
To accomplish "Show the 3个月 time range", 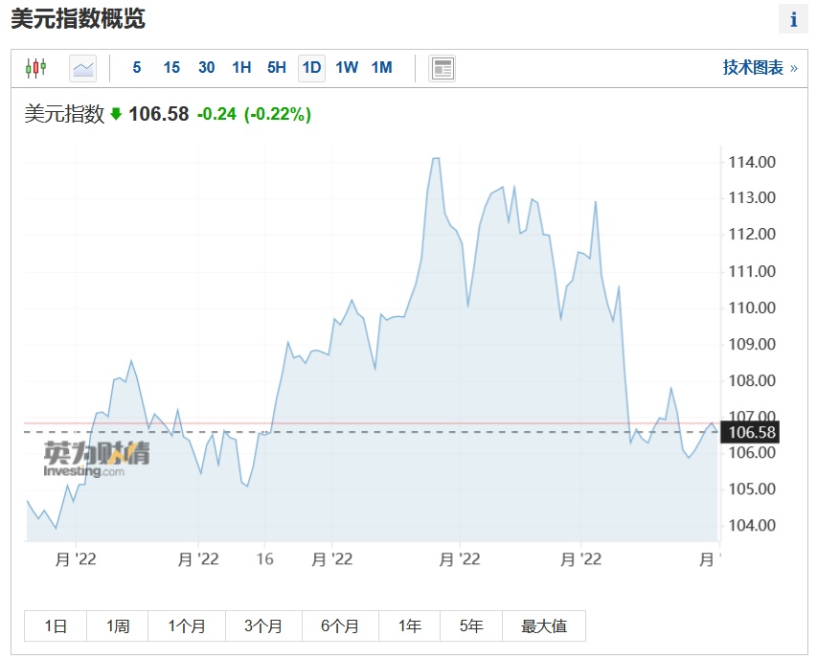I will pyautogui.click(x=263, y=626).
